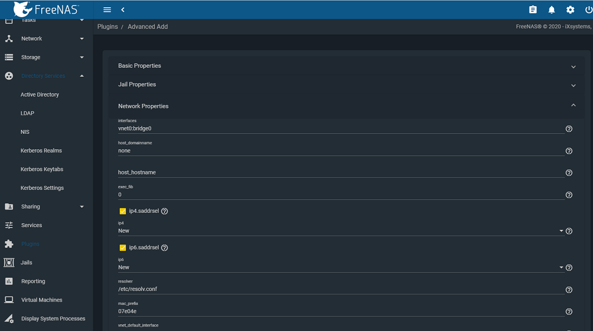This screenshot has height=331, width=593.
Task: Open the ip4 dropdown
Action: (x=341, y=230)
